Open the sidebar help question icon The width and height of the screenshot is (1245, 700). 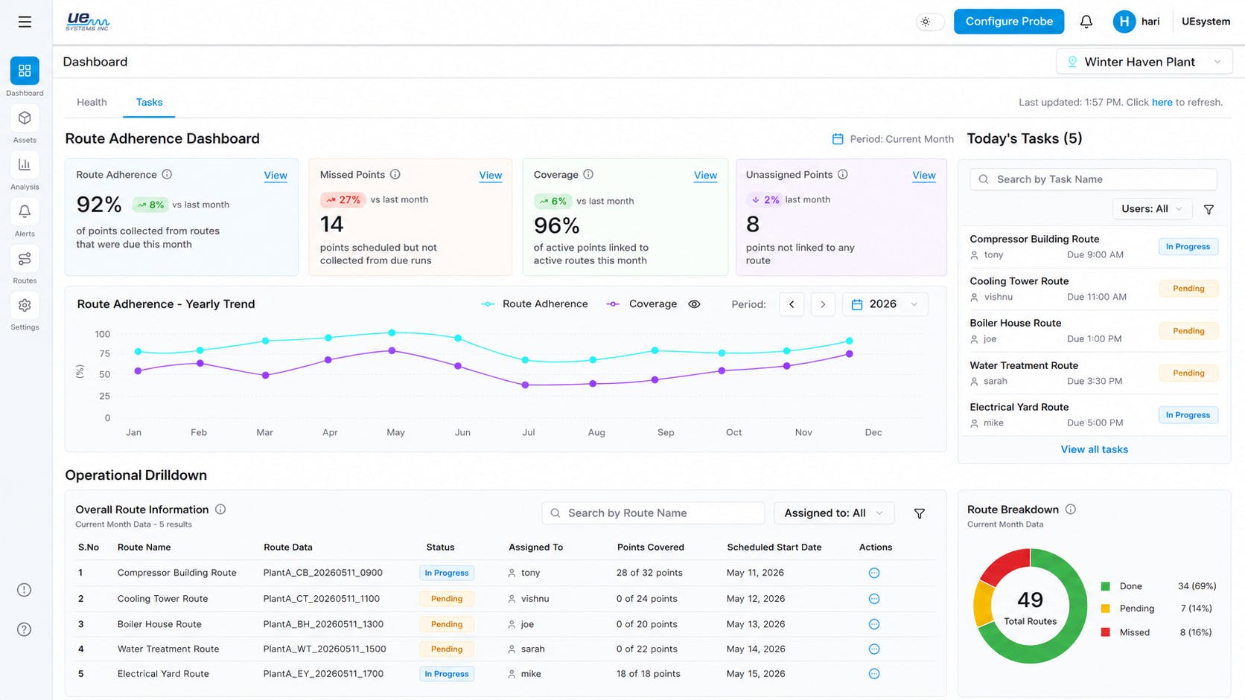(25, 629)
